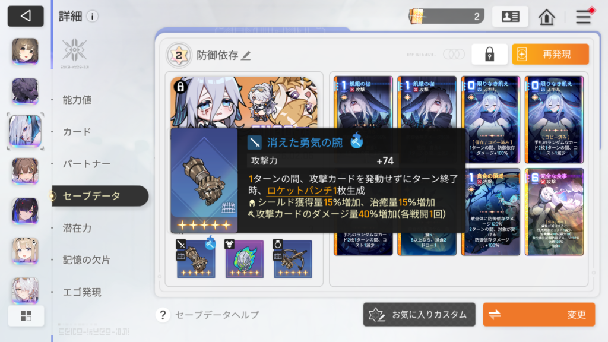Select the 完全な食事 cost 6 card
Image resolution: width=608 pixels, height=342 pixels.
click(554, 212)
